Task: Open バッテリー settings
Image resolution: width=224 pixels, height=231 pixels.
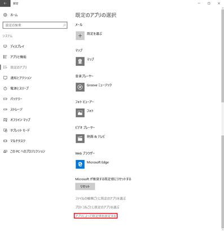Action: coord(16,99)
